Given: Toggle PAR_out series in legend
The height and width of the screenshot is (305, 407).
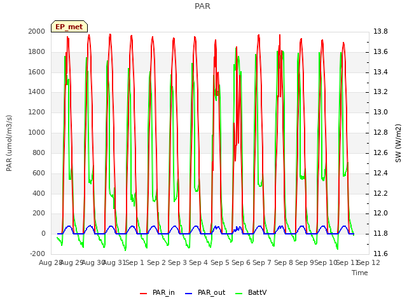Looking at the screenshot, I should click(x=205, y=292).
